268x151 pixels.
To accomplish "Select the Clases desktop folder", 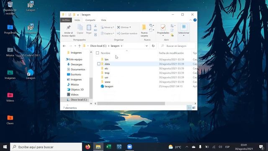I will point(10,120).
